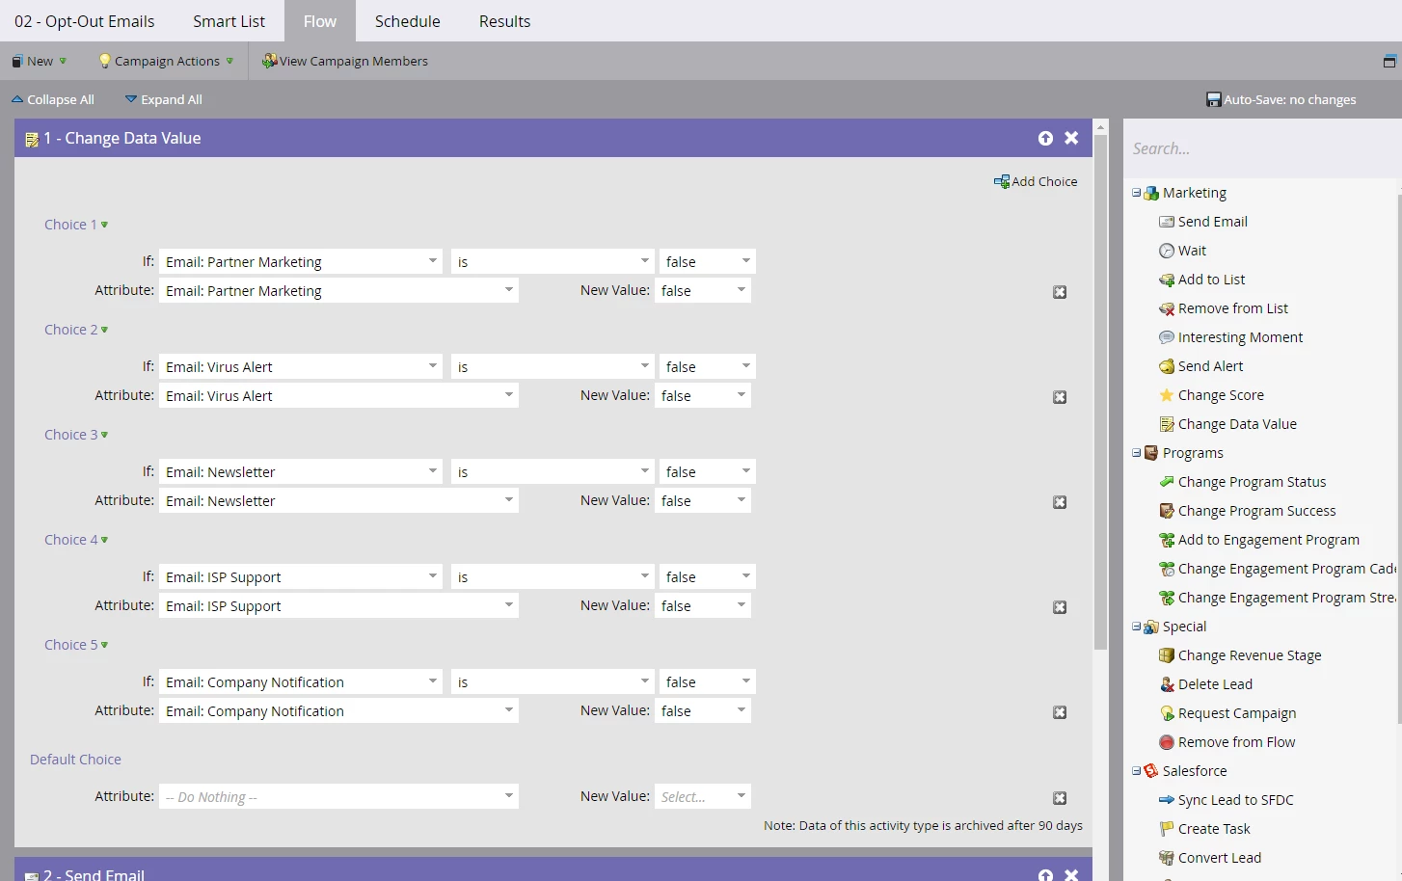Click the Auto-Save: no changes indicator
This screenshot has width=1402, height=881.
pos(1281,99)
